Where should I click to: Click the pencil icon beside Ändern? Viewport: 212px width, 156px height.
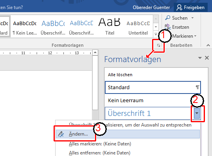(61, 134)
